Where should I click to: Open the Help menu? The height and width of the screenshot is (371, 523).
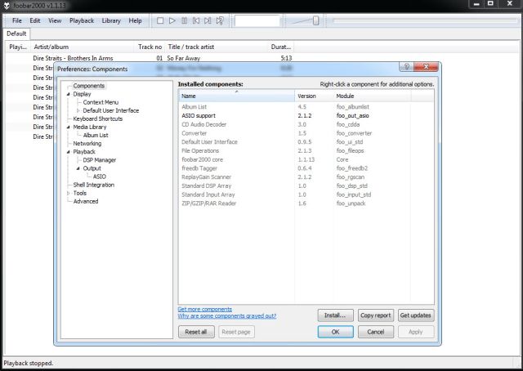coord(135,20)
